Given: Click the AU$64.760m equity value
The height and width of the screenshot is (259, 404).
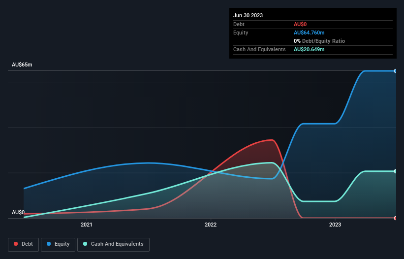Looking at the screenshot, I should (x=309, y=32).
